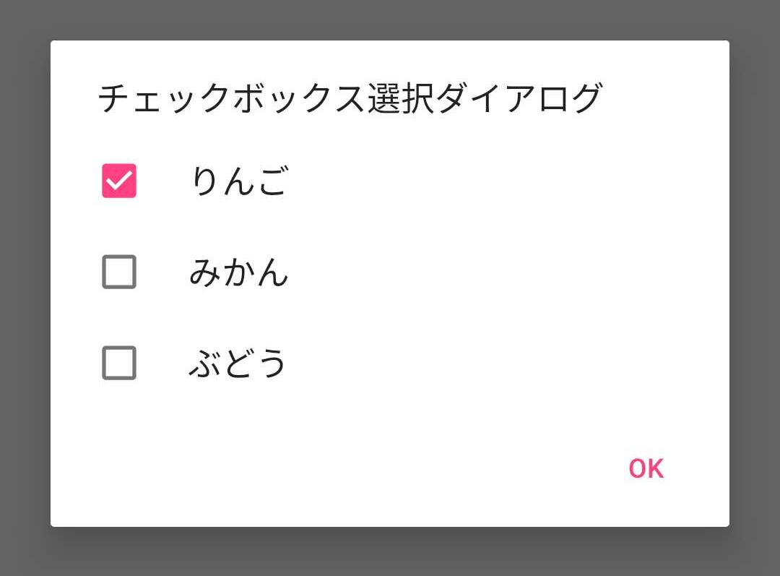Screen dimensions: 780x576
Task: Click the empty square next to ぶどう
Action: click(118, 364)
